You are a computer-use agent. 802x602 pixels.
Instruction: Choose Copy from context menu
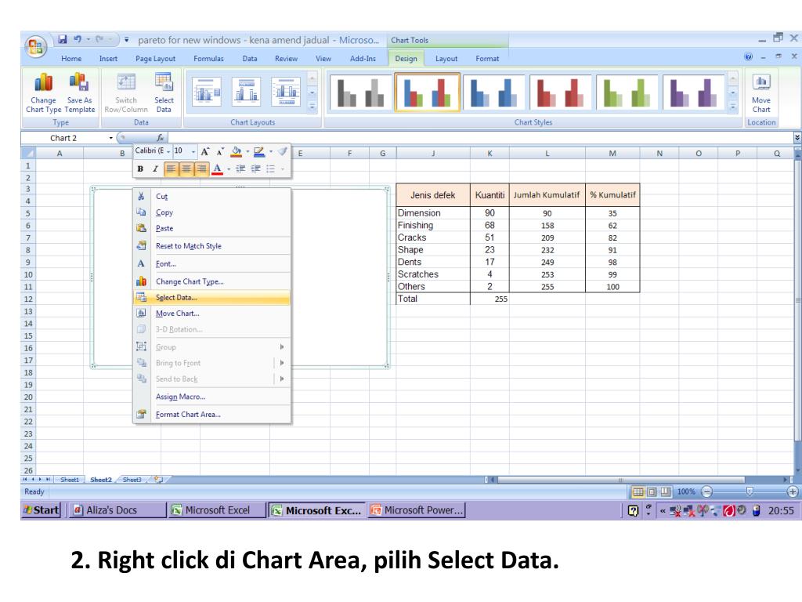[x=211, y=212]
